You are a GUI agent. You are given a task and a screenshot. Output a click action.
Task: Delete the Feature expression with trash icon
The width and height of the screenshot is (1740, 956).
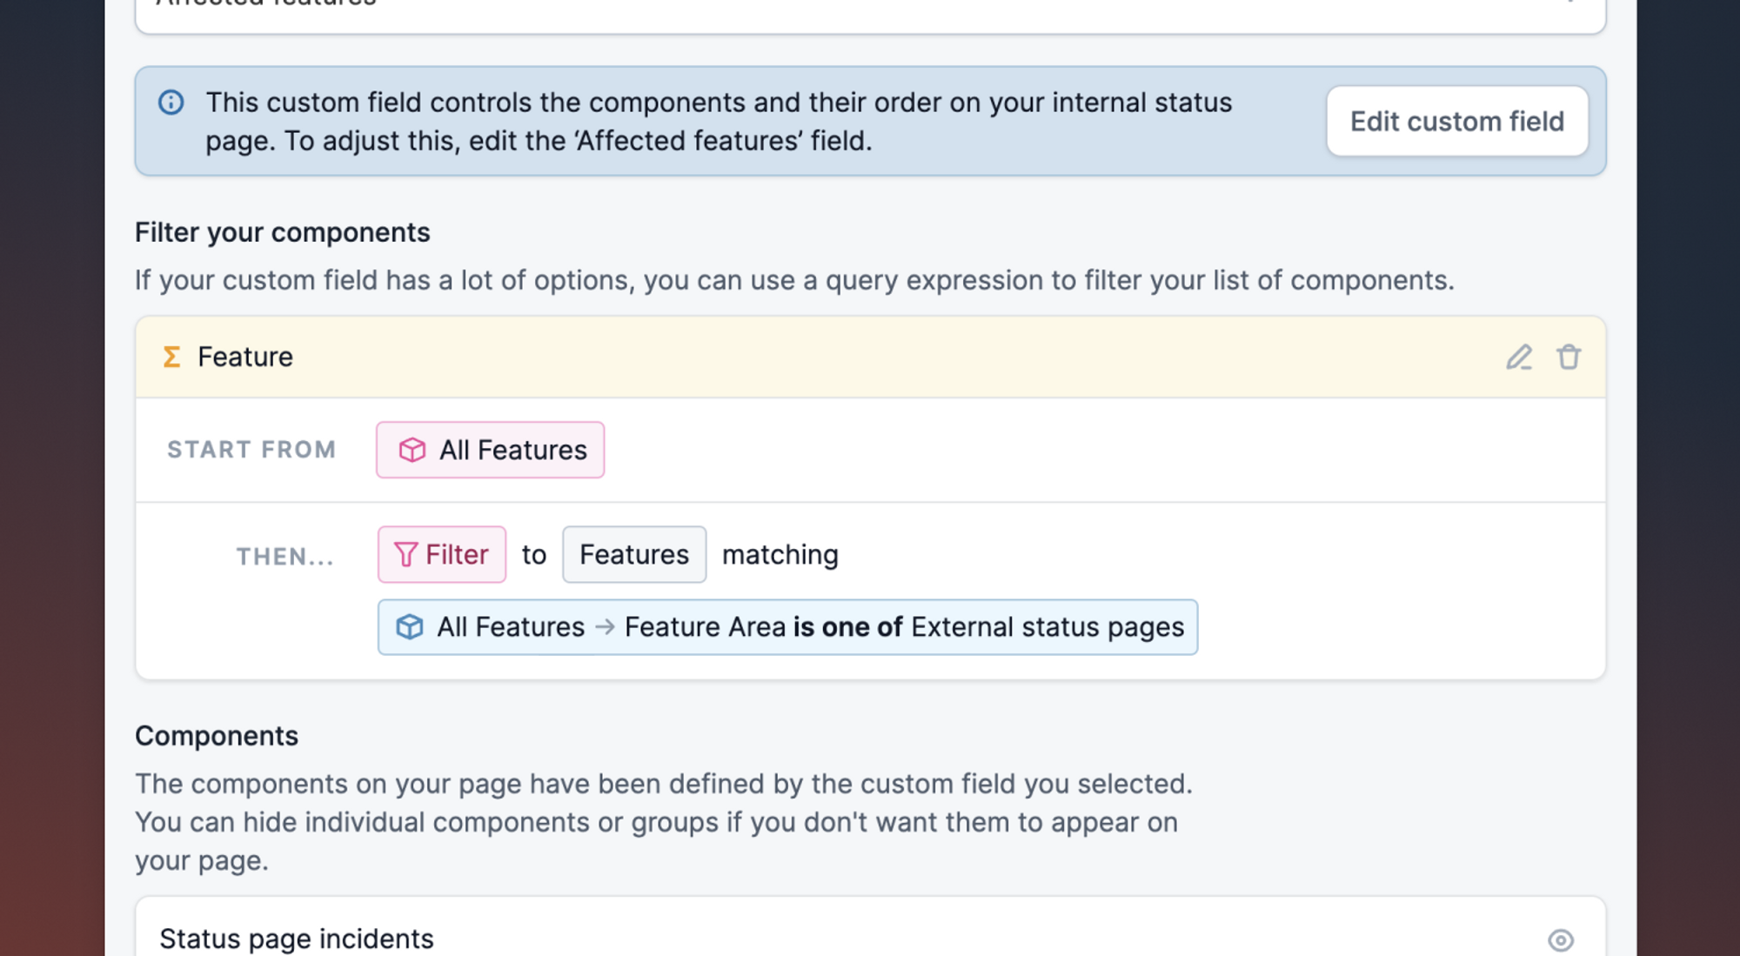(x=1569, y=357)
